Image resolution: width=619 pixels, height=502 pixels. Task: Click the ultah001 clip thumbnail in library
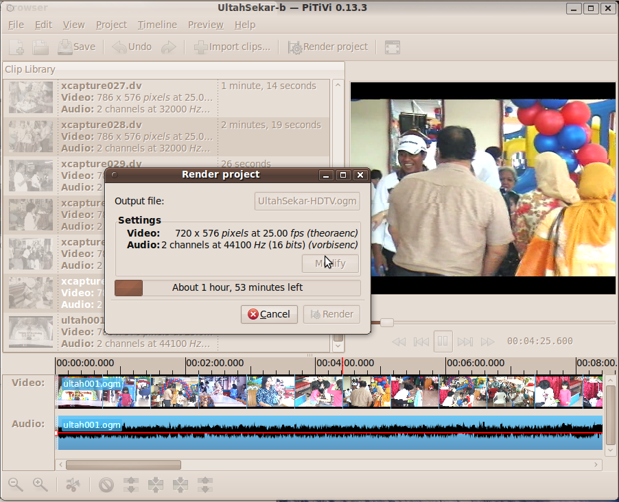(x=31, y=332)
